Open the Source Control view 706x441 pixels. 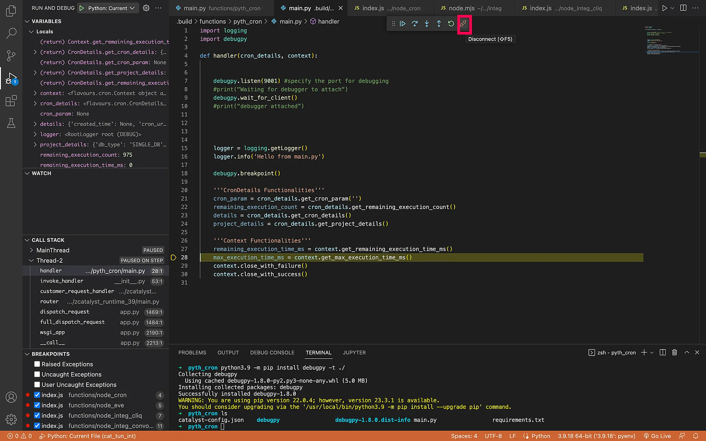coord(11,55)
